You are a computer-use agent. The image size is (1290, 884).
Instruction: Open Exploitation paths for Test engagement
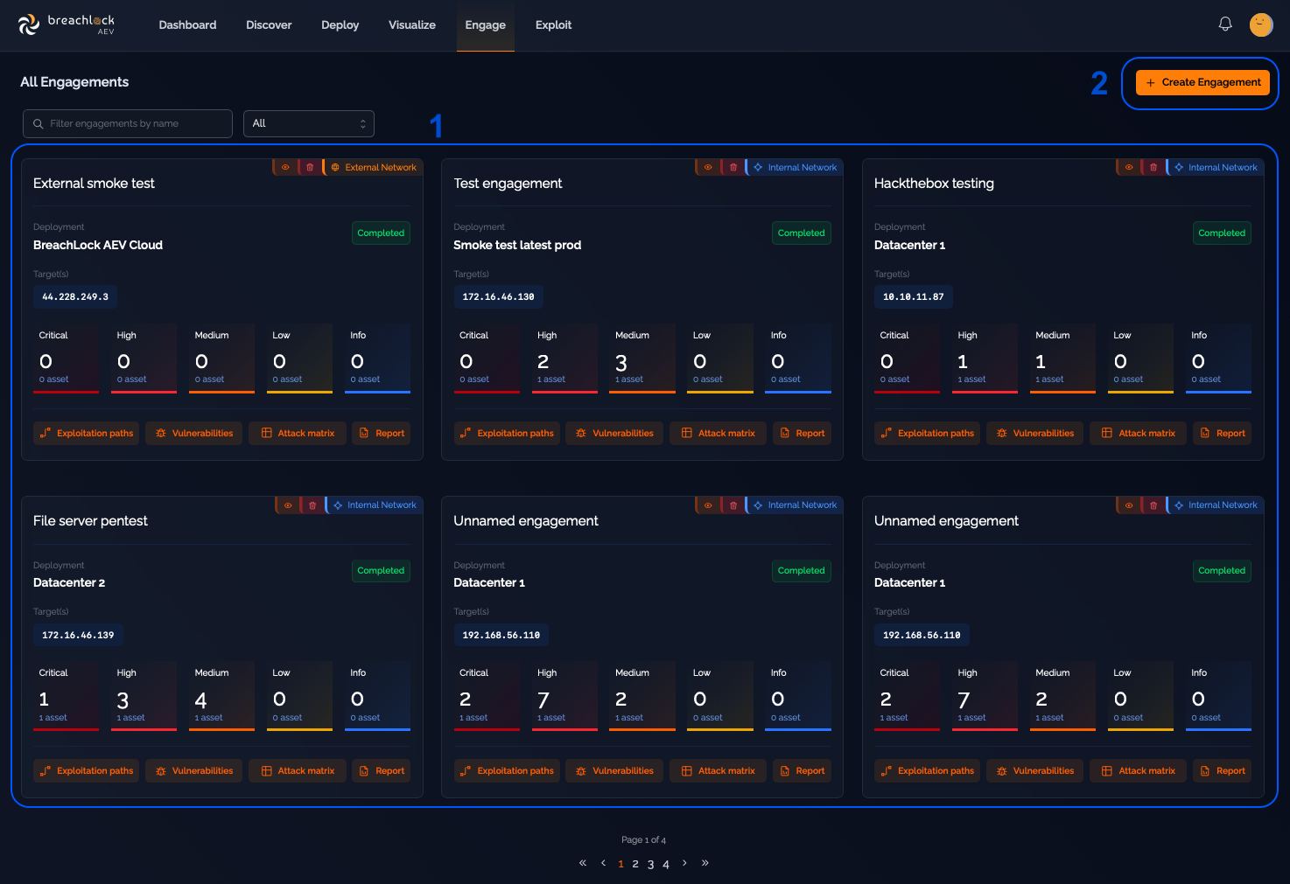(507, 433)
